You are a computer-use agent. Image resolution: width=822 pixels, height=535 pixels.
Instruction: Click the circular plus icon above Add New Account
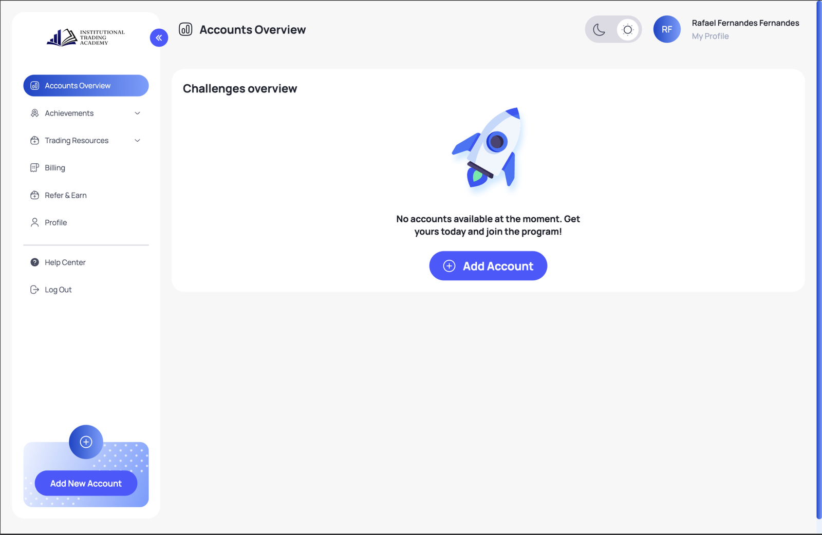pos(86,442)
